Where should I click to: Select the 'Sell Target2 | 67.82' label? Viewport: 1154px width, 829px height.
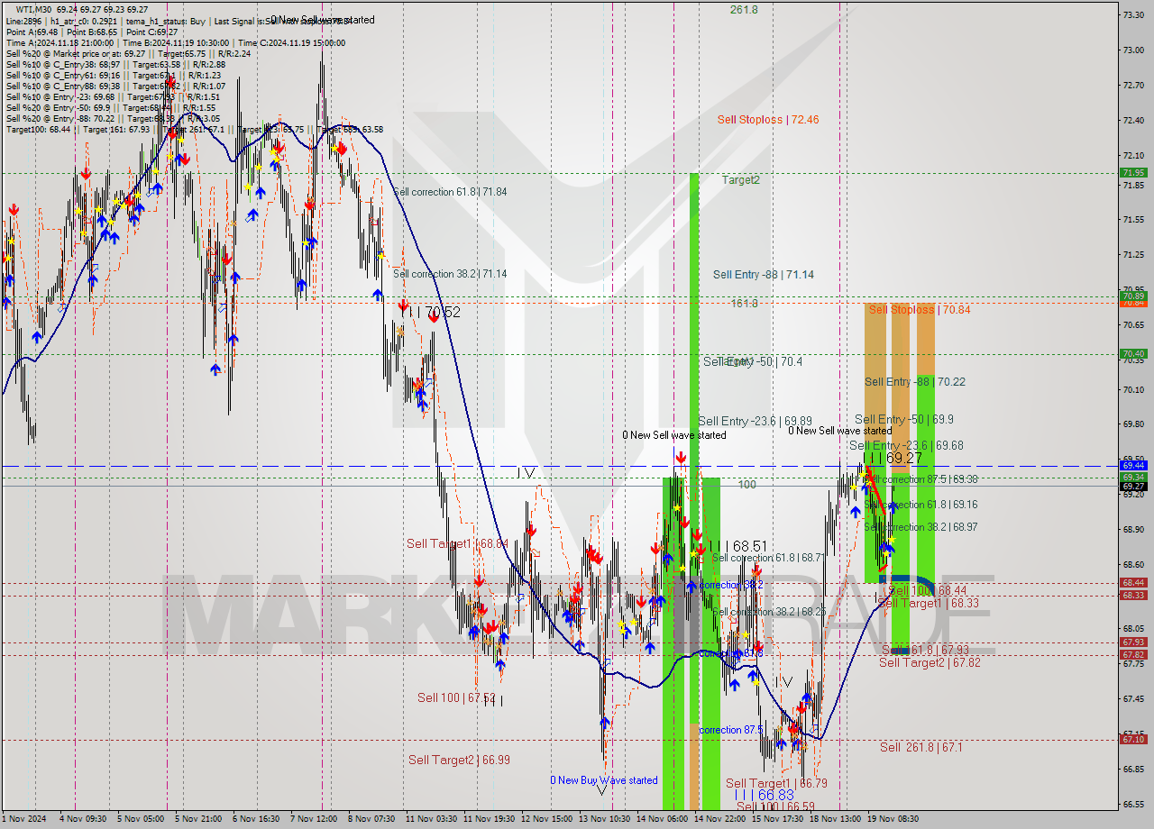(930, 662)
